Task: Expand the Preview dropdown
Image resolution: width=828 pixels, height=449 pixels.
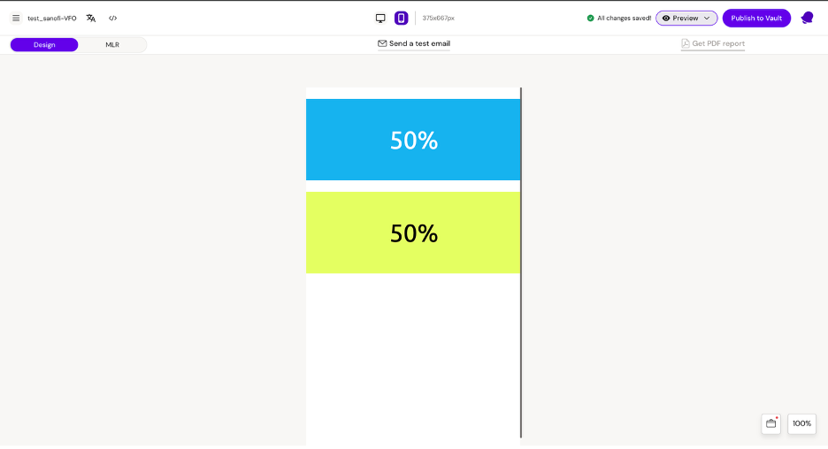Action: coord(686,18)
